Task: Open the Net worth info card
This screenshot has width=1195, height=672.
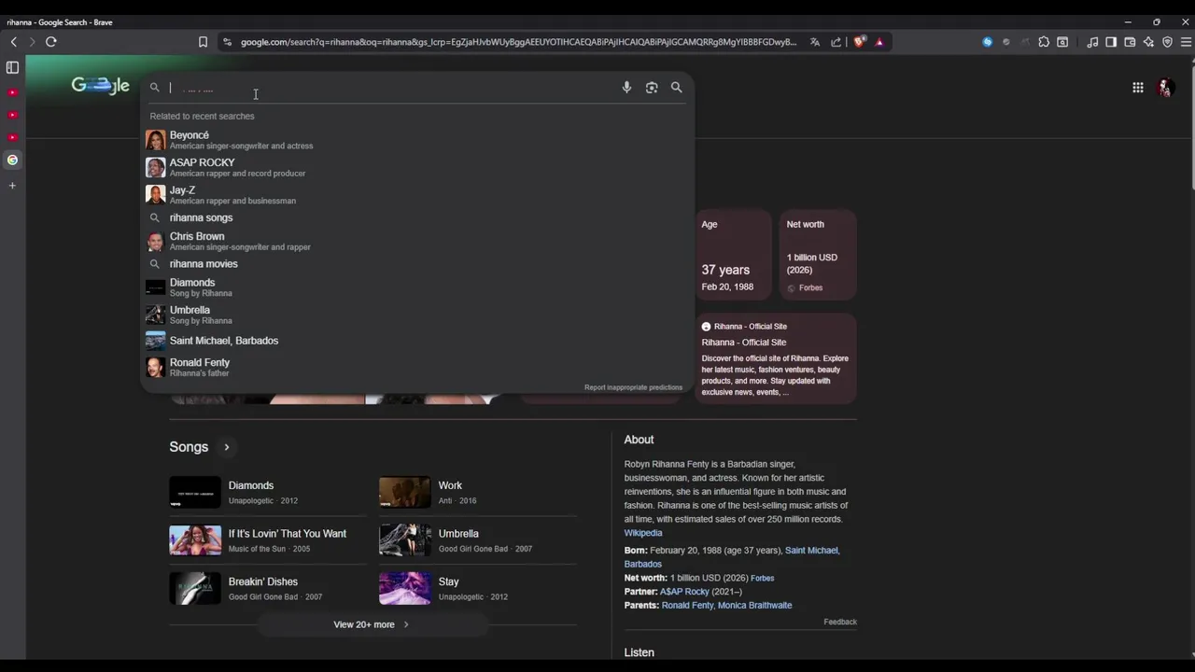Action: [x=818, y=255]
